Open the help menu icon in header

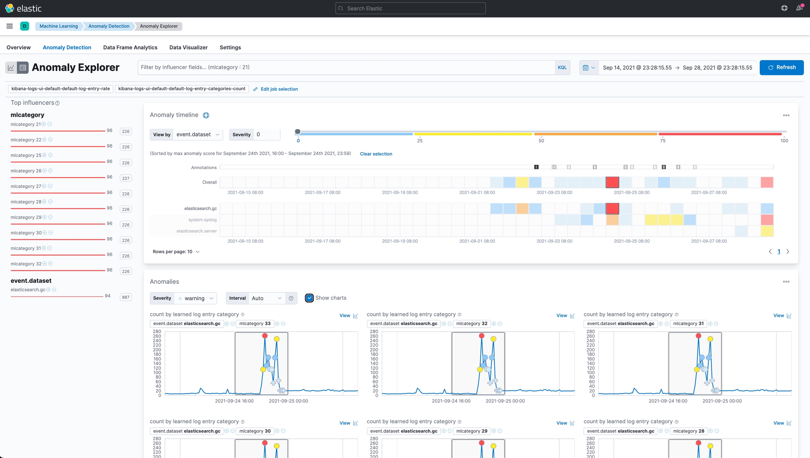point(784,8)
